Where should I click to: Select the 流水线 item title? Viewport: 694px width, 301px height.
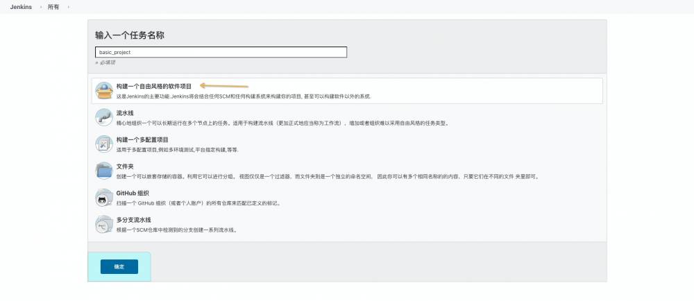click(125, 113)
